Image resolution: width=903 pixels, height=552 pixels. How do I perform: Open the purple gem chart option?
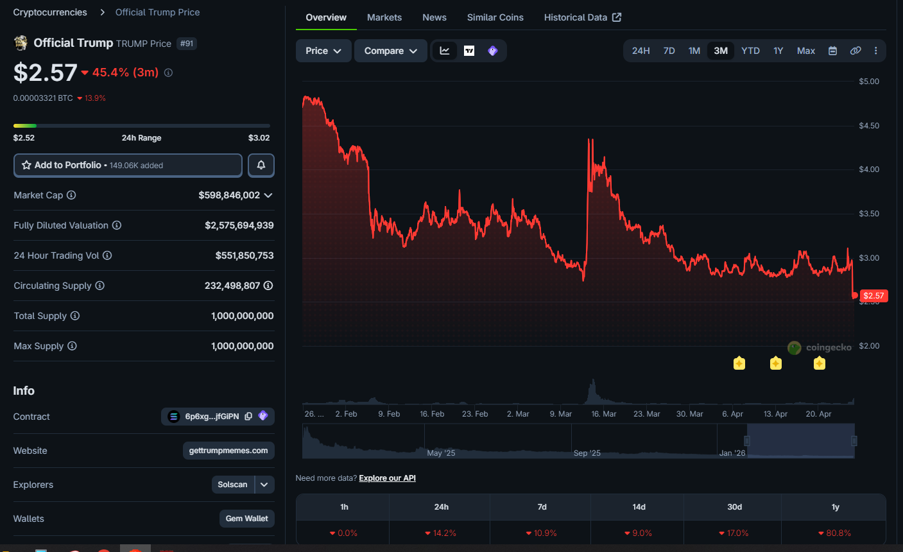[x=493, y=51]
